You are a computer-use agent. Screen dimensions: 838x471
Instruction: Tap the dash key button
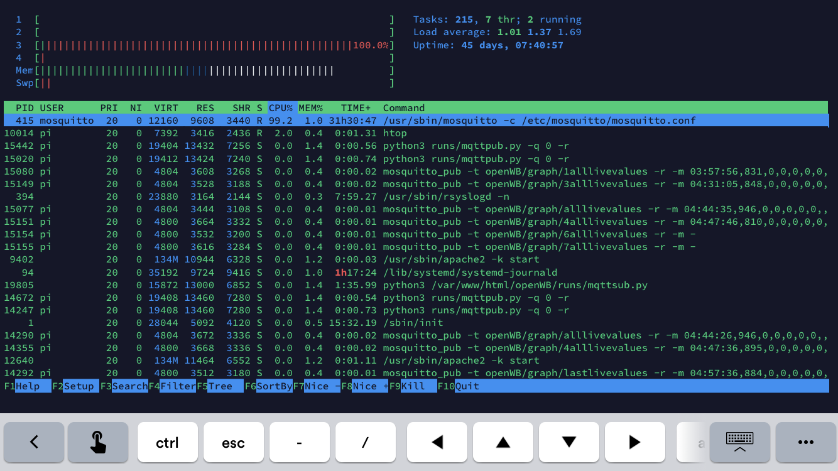tap(300, 442)
